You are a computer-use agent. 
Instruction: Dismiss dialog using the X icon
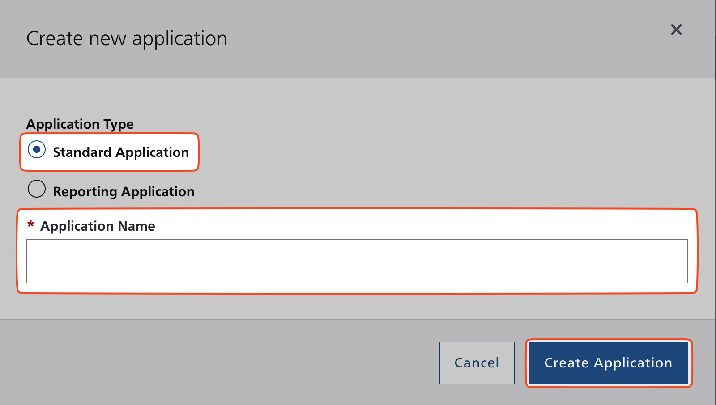tap(676, 30)
